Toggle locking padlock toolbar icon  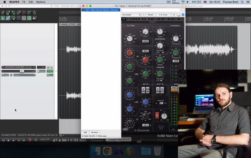pyautogui.click(x=34, y=18)
